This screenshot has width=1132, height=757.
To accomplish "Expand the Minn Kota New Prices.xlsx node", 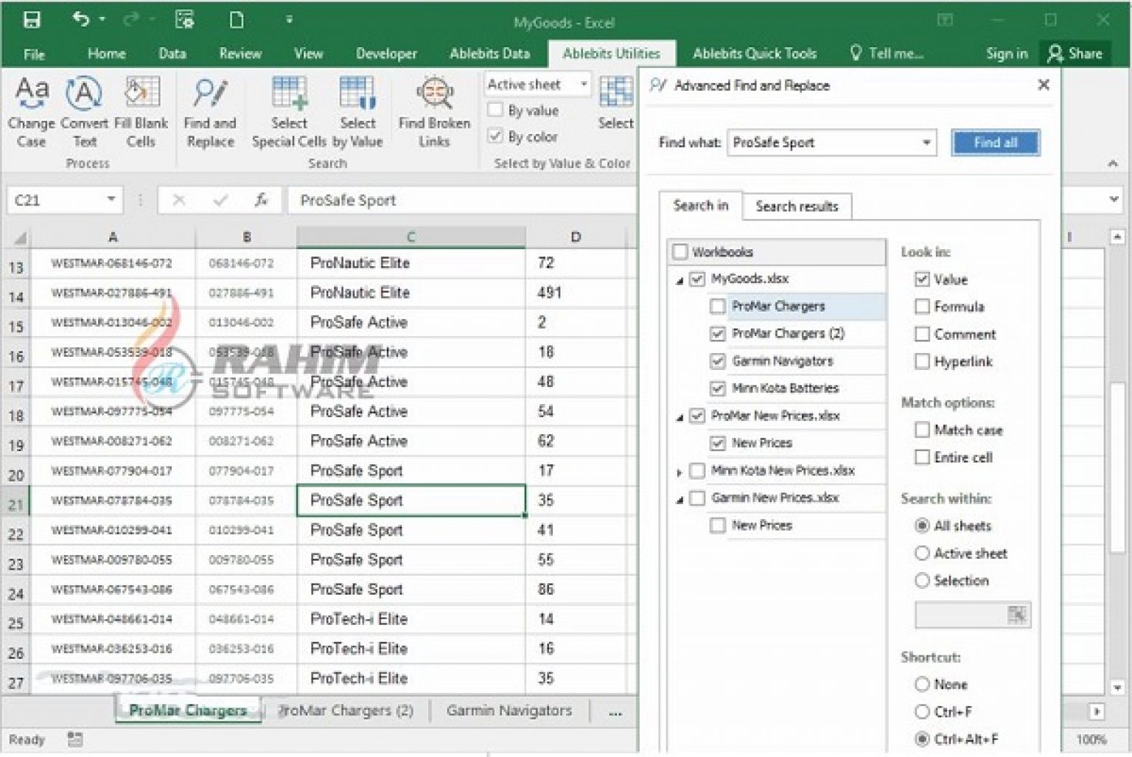I will coord(679,472).
